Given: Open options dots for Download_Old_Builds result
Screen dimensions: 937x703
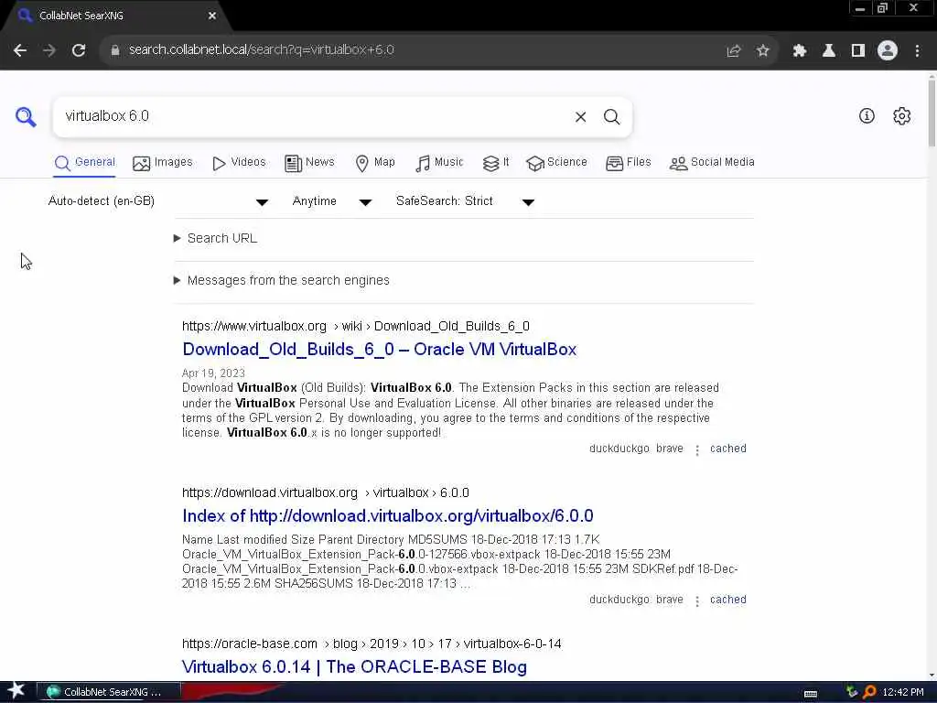Looking at the screenshot, I should pyautogui.click(x=696, y=449).
